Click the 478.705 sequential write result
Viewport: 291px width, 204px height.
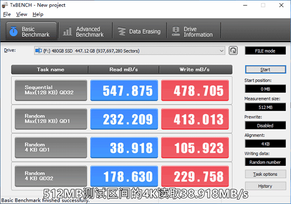(195, 90)
